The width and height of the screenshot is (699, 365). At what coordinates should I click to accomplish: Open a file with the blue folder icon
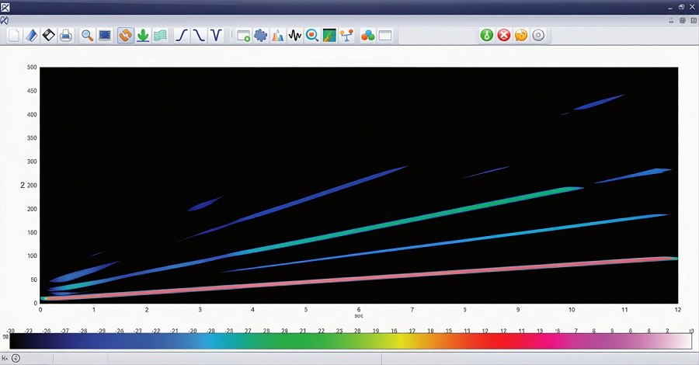tap(31, 35)
